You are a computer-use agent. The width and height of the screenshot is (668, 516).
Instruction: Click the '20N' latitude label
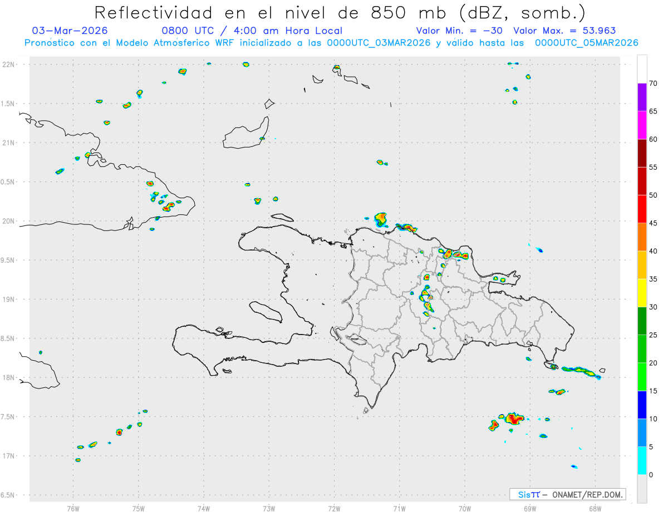click(x=9, y=221)
